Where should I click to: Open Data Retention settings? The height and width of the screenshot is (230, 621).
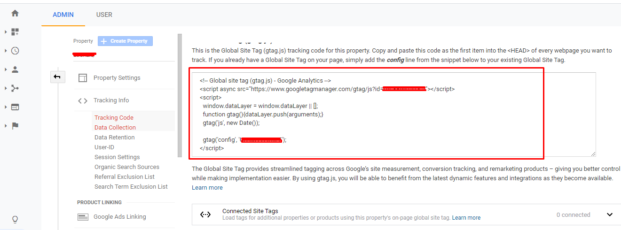114,138
